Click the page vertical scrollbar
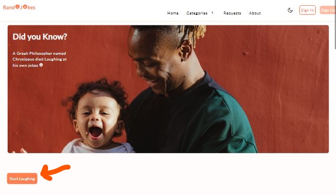 pyautogui.click(x=335, y=97)
